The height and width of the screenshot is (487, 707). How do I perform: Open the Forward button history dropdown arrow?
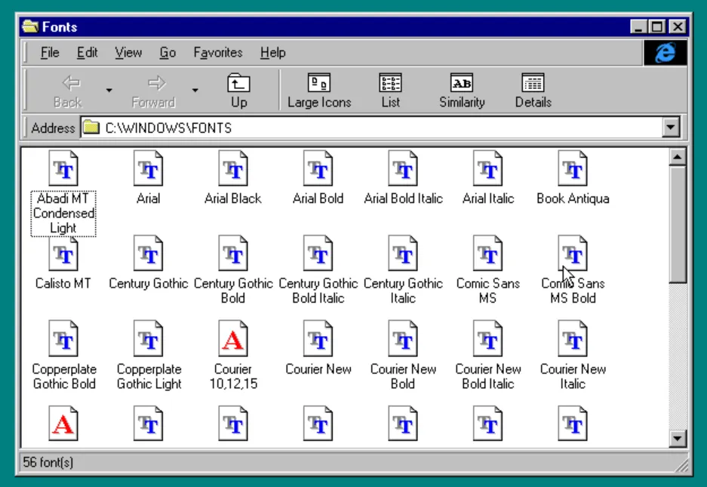pos(195,91)
